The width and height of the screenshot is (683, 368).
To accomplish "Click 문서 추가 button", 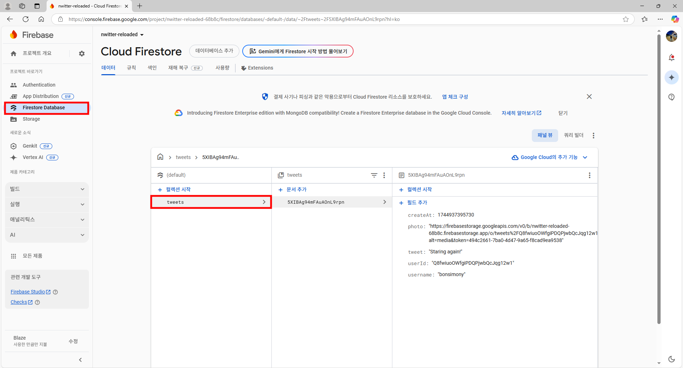I will coord(292,190).
